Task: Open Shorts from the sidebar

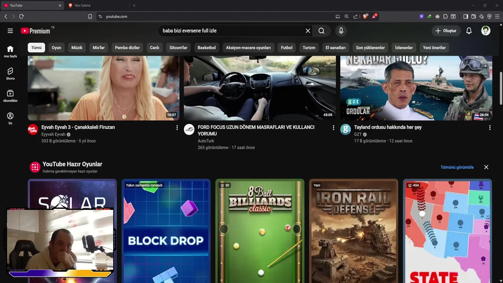Action: (x=10, y=74)
